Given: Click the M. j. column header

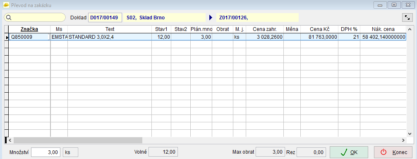Looking at the screenshot, I should pyautogui.click(x=240, y=29).
